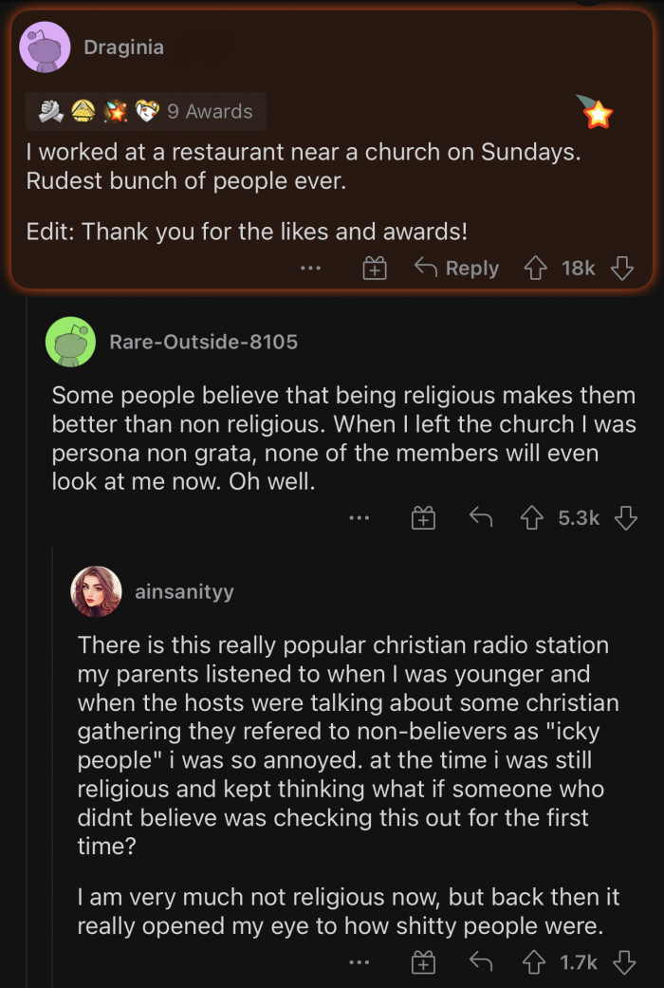Reply arrow on ainsanityy's comment
Screen dimensions: 664x988
tap(482, 961)
